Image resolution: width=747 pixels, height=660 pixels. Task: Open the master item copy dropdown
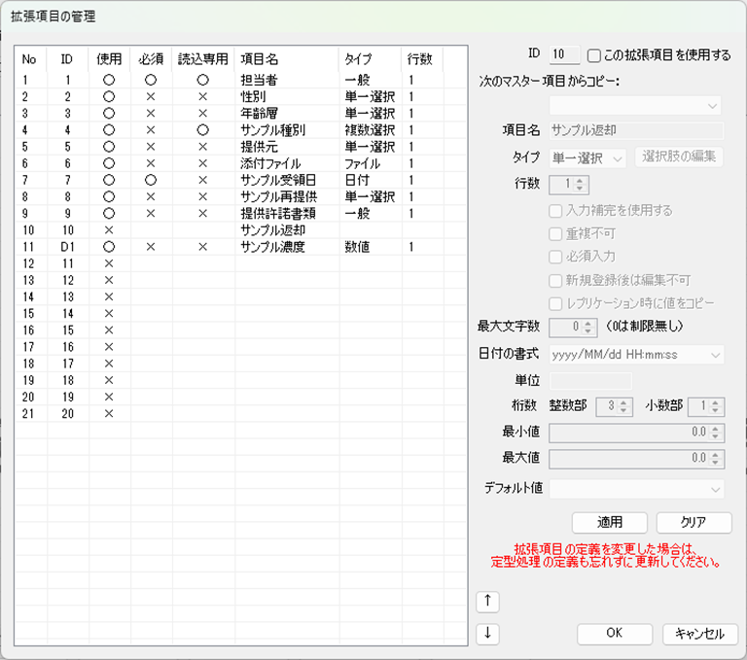coord(636,105)
